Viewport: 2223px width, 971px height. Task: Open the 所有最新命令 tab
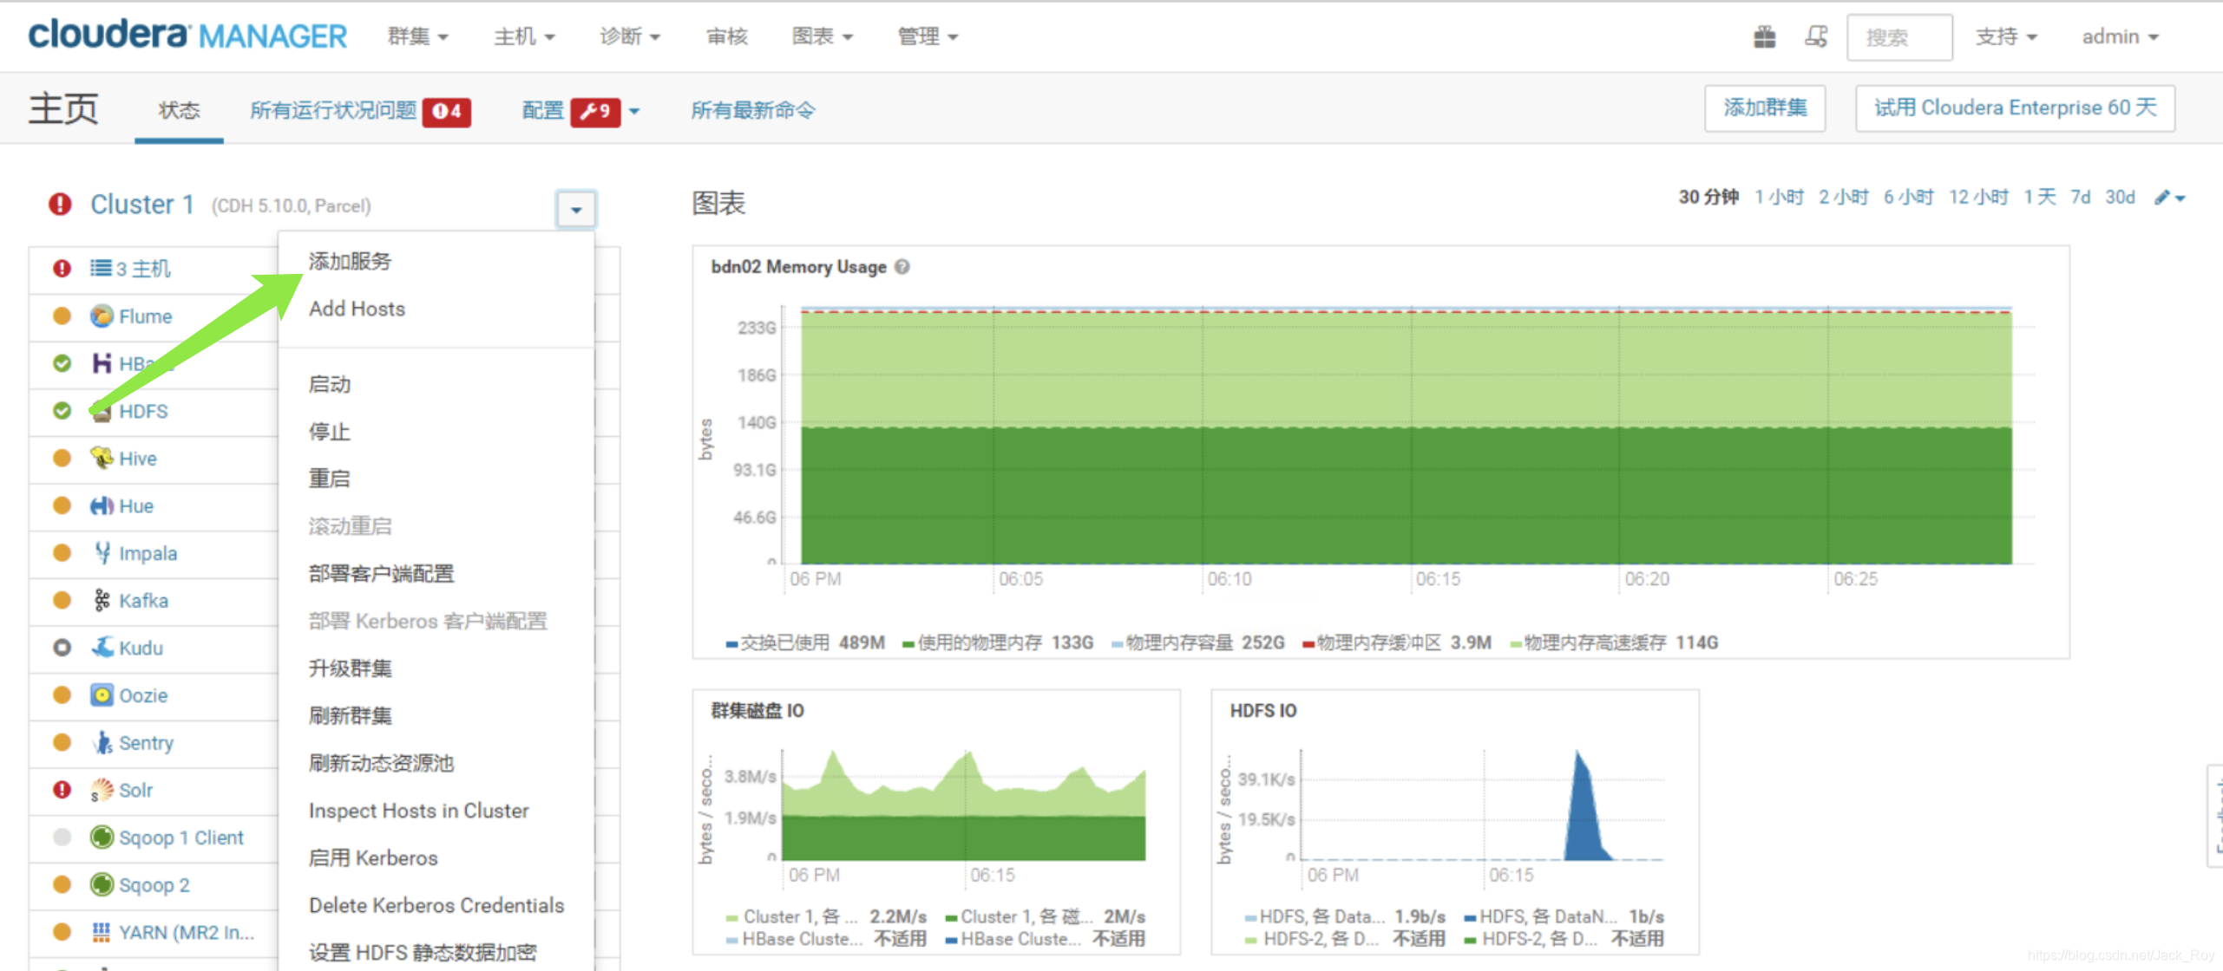pos(752,111)
